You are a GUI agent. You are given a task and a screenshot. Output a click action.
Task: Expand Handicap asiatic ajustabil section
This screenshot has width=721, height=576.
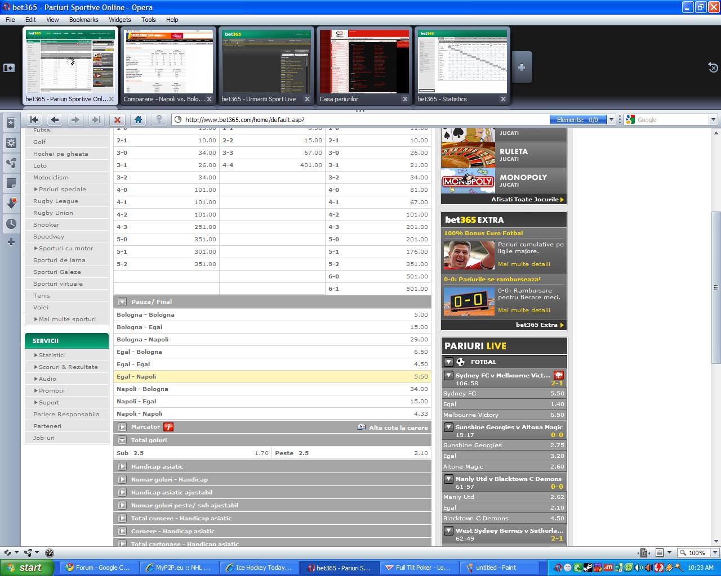(x=122, y=492)
